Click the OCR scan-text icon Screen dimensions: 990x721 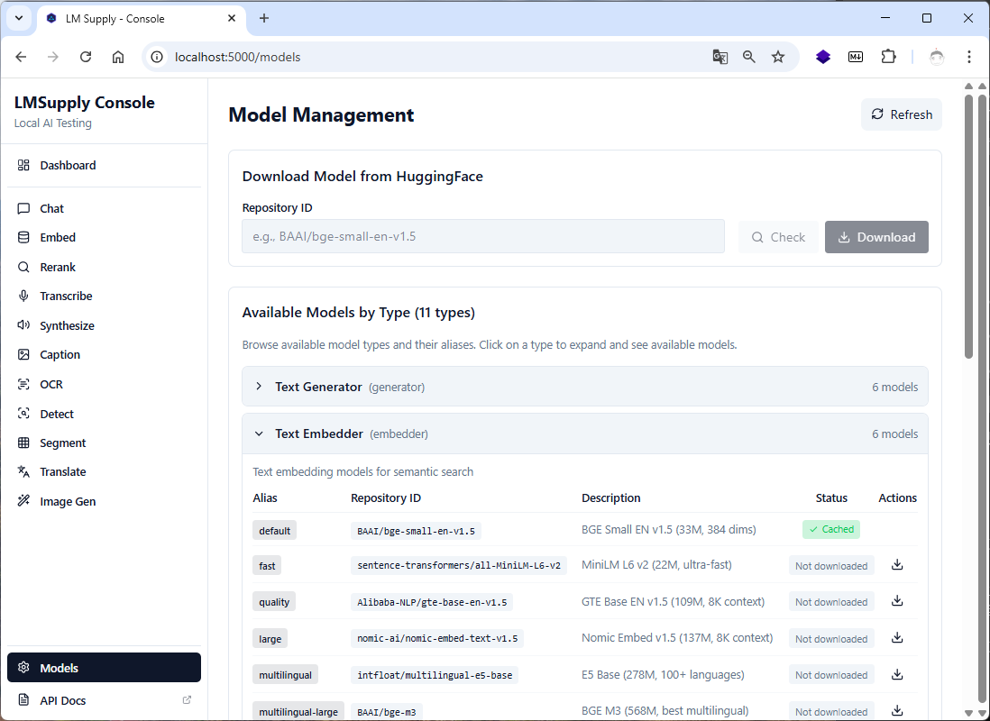(x=23, y=384)
